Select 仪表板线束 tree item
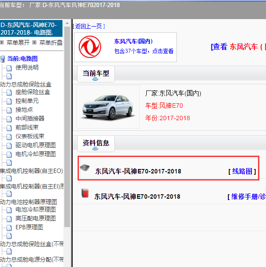The height and width of the screenshot is (267, 266). pos(30,137)
